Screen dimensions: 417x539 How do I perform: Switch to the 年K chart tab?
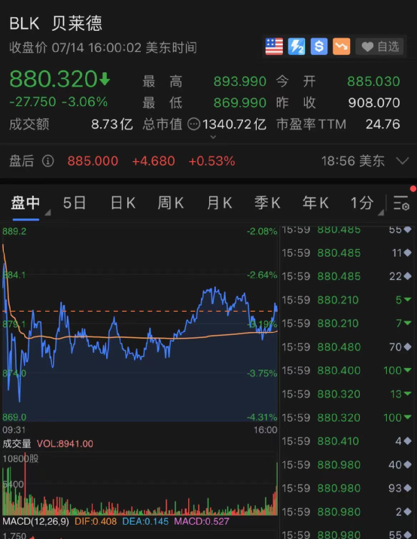(x=315, y=203)
